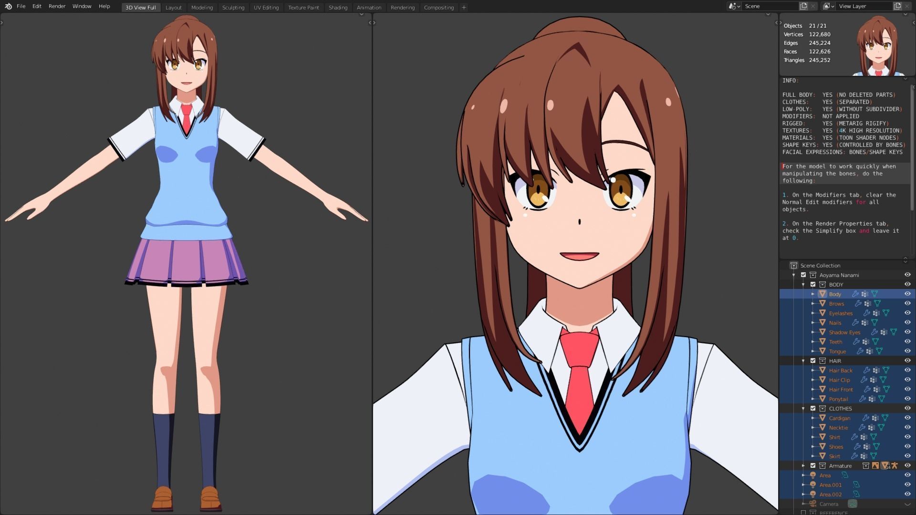The image size is (916, 515).
Task: Expand the Cardigan object row
Action: pos(813,418)
